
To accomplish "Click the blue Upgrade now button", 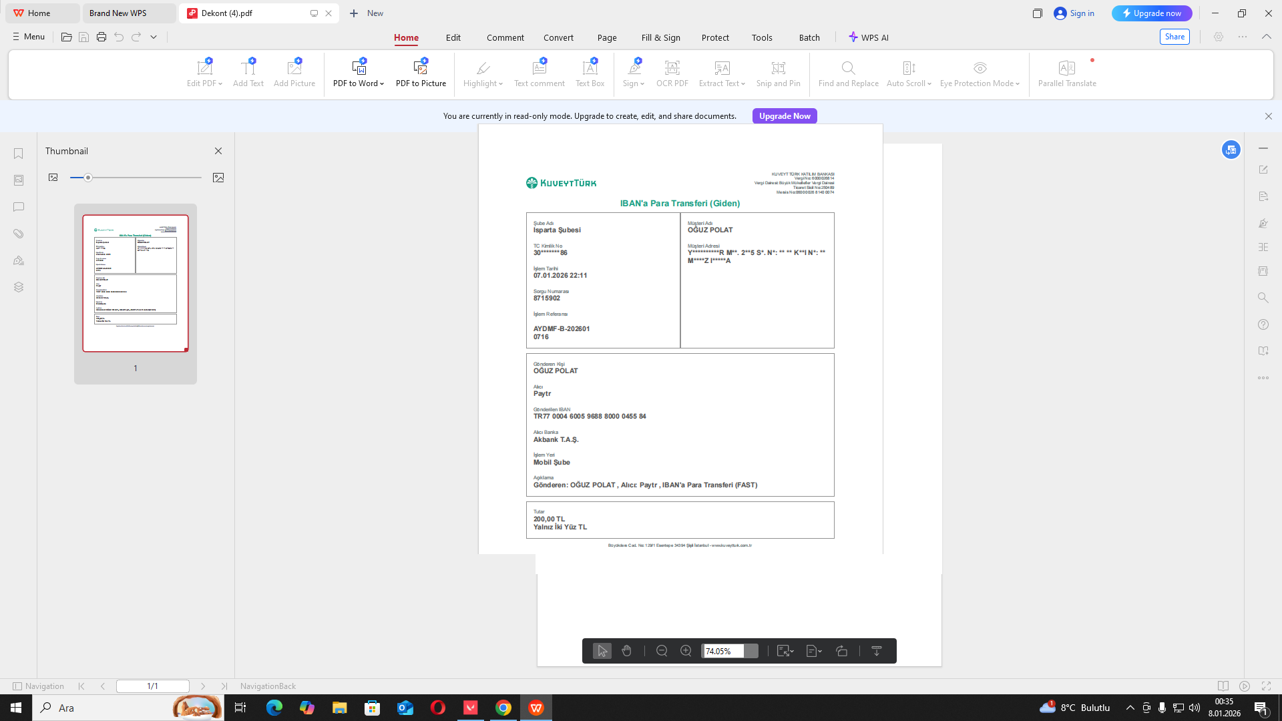I will (1152, 13).
